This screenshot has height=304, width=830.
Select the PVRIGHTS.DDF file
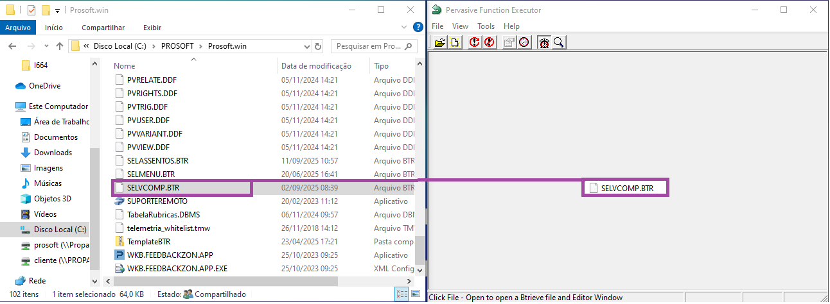coord(152,93)
